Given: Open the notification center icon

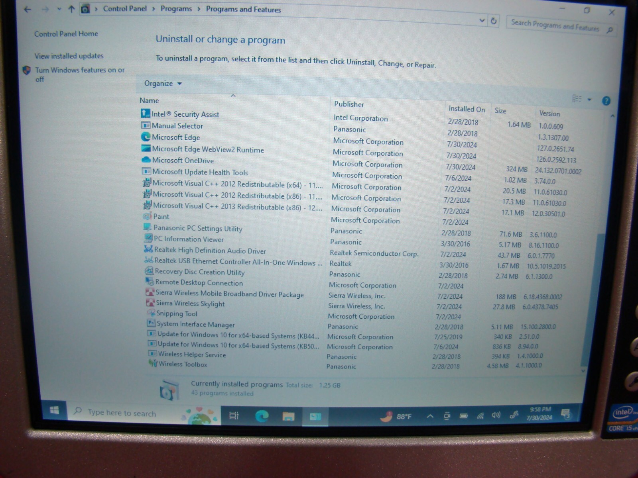Looking at the screenshot, I should click(x=565, y=414).
